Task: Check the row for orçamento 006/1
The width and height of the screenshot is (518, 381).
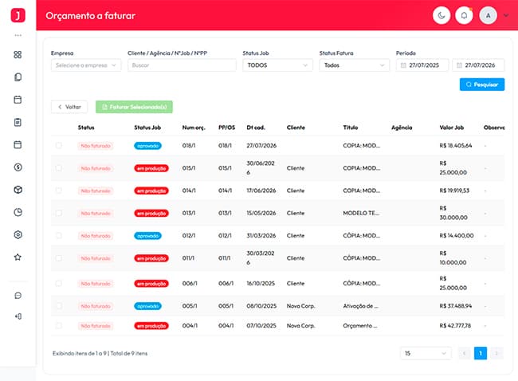Action: 58,284
